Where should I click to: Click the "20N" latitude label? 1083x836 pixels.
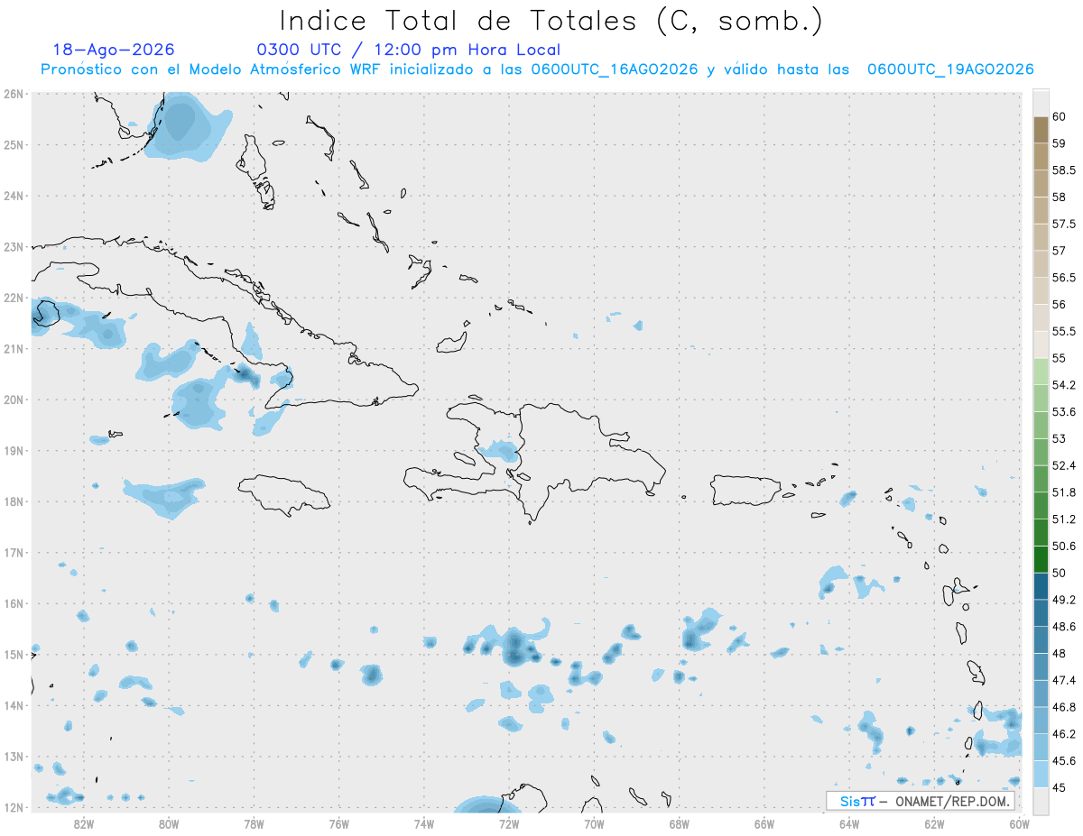pos(14,400)
